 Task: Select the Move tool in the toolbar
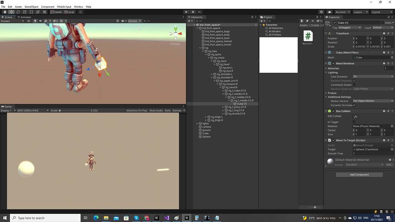tap(11, 12)
